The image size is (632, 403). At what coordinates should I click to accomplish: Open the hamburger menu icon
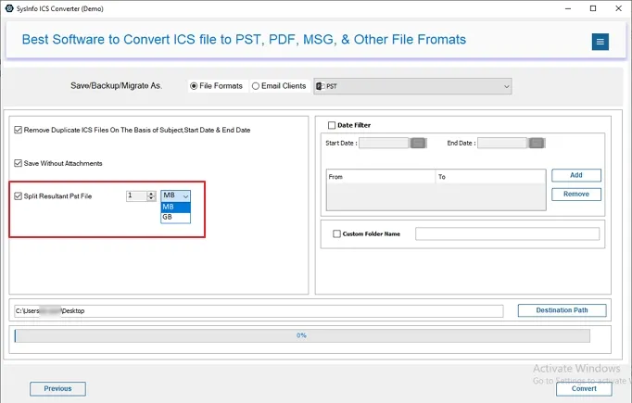tap(600, 42)
